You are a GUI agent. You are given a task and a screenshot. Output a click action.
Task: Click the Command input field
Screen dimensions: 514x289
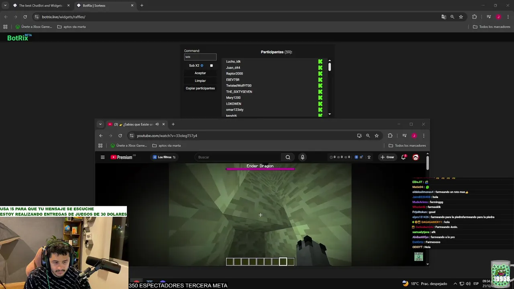click(200, 57)
